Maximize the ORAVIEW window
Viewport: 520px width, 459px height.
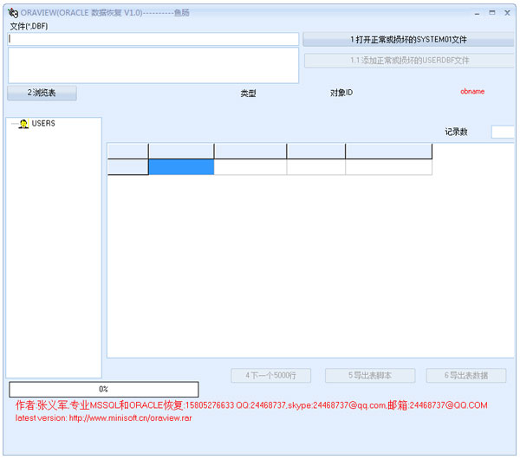493,13
